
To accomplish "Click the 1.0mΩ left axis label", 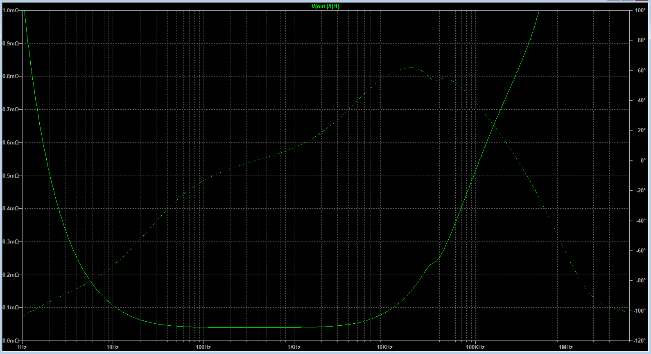I will [10, 10].
